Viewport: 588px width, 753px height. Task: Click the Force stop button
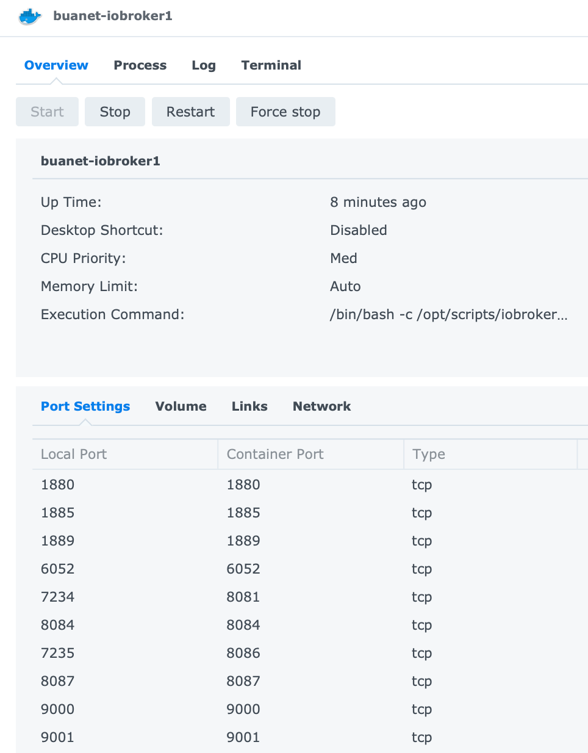[285, 112]
